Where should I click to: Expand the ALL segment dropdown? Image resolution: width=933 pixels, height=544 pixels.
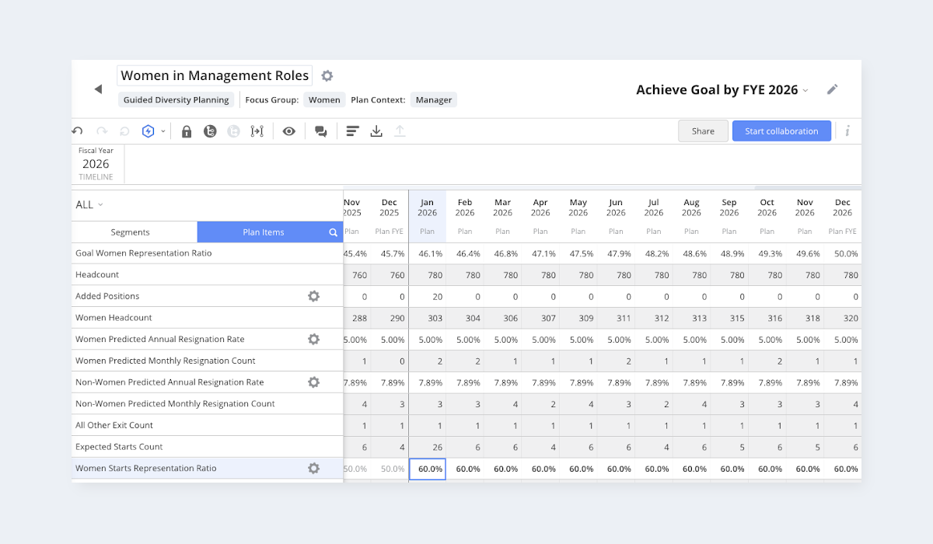pyautogui.click(x=89, y=205)
